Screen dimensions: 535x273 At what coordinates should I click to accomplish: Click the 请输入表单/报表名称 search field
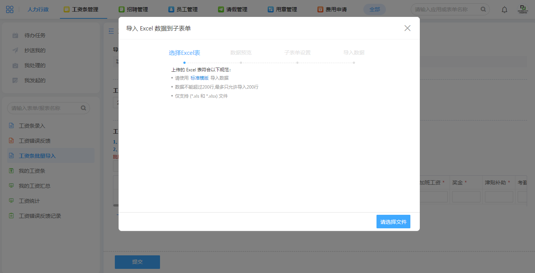point(44,108)
